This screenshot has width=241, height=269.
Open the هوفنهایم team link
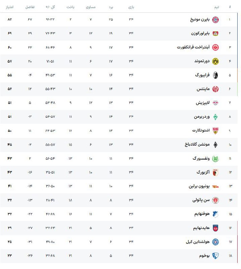point(202,214)
